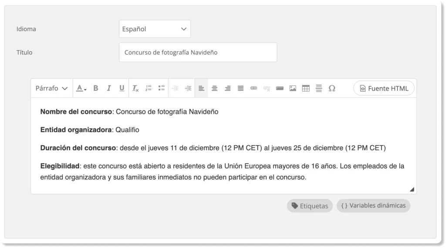Insert a bulleted list
Image resolution: width=446 pixels, height=248 pixels.
click(x=162, y=88)
